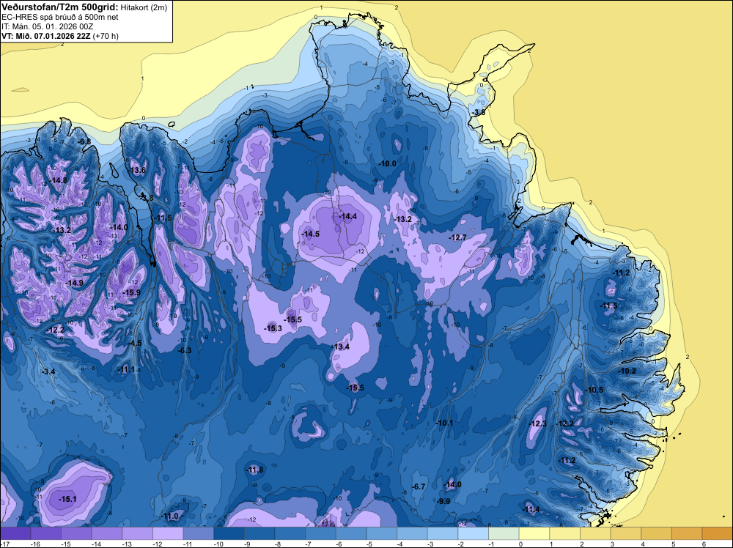733x548 pixels.
Task: Click the 'Hitakort (2m)' subtitle text
Action: (144, 7)
